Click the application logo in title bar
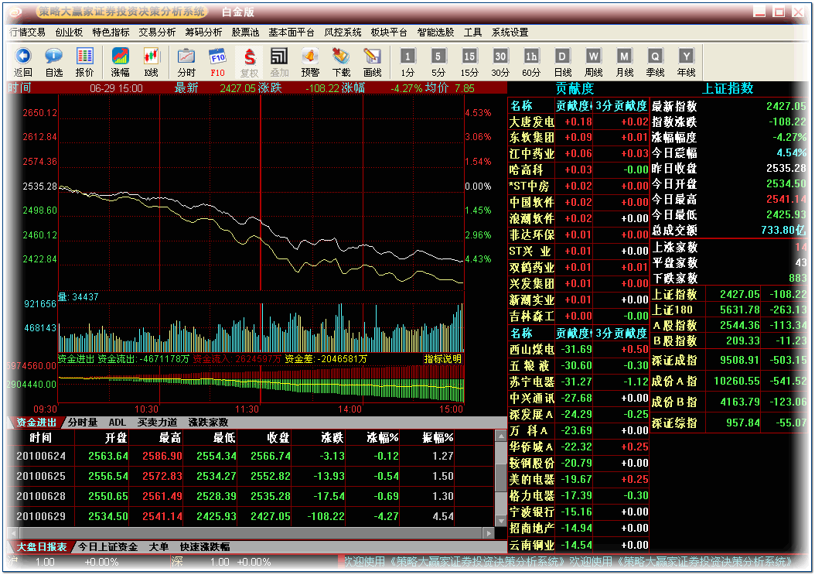 point(15,12)
